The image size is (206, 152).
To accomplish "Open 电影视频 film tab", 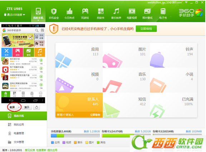I will point(132,14).
